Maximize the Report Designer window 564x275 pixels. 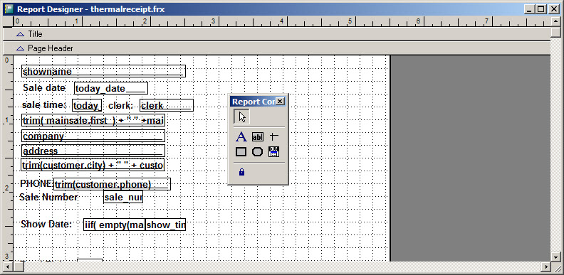(x=540, y=9)
